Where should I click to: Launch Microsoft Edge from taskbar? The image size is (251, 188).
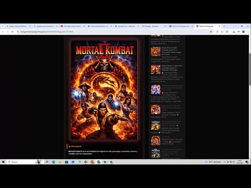tap(54, 162)
